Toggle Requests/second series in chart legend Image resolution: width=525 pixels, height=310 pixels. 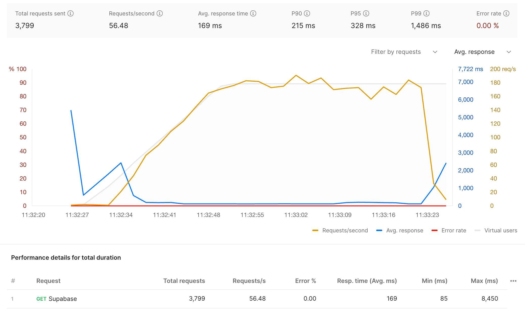pos(340,231)
